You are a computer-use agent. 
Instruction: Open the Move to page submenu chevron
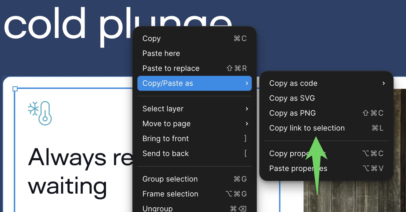247,123
